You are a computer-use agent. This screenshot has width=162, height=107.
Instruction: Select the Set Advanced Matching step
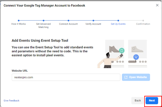pos(43,26)
